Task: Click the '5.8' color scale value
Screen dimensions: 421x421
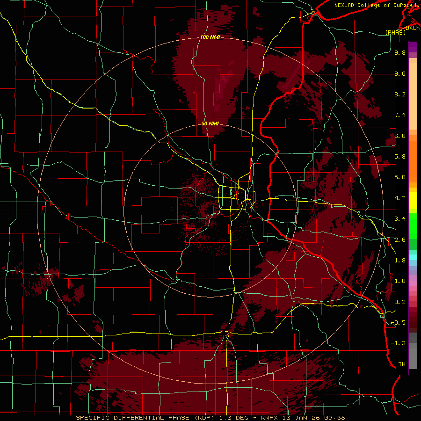Action: click(400, 157)
